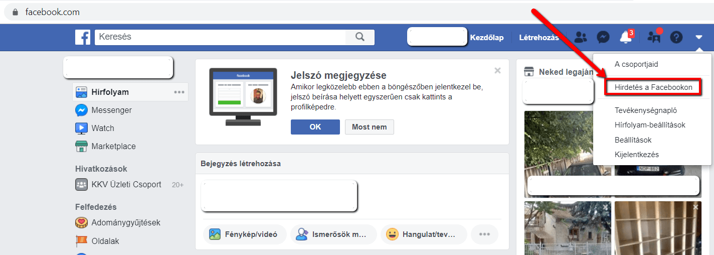
Task: Click the Marketplace icon in sidebar
Action: (x=81, y=147)
